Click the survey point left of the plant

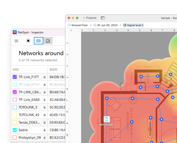[x=107, y=98]
